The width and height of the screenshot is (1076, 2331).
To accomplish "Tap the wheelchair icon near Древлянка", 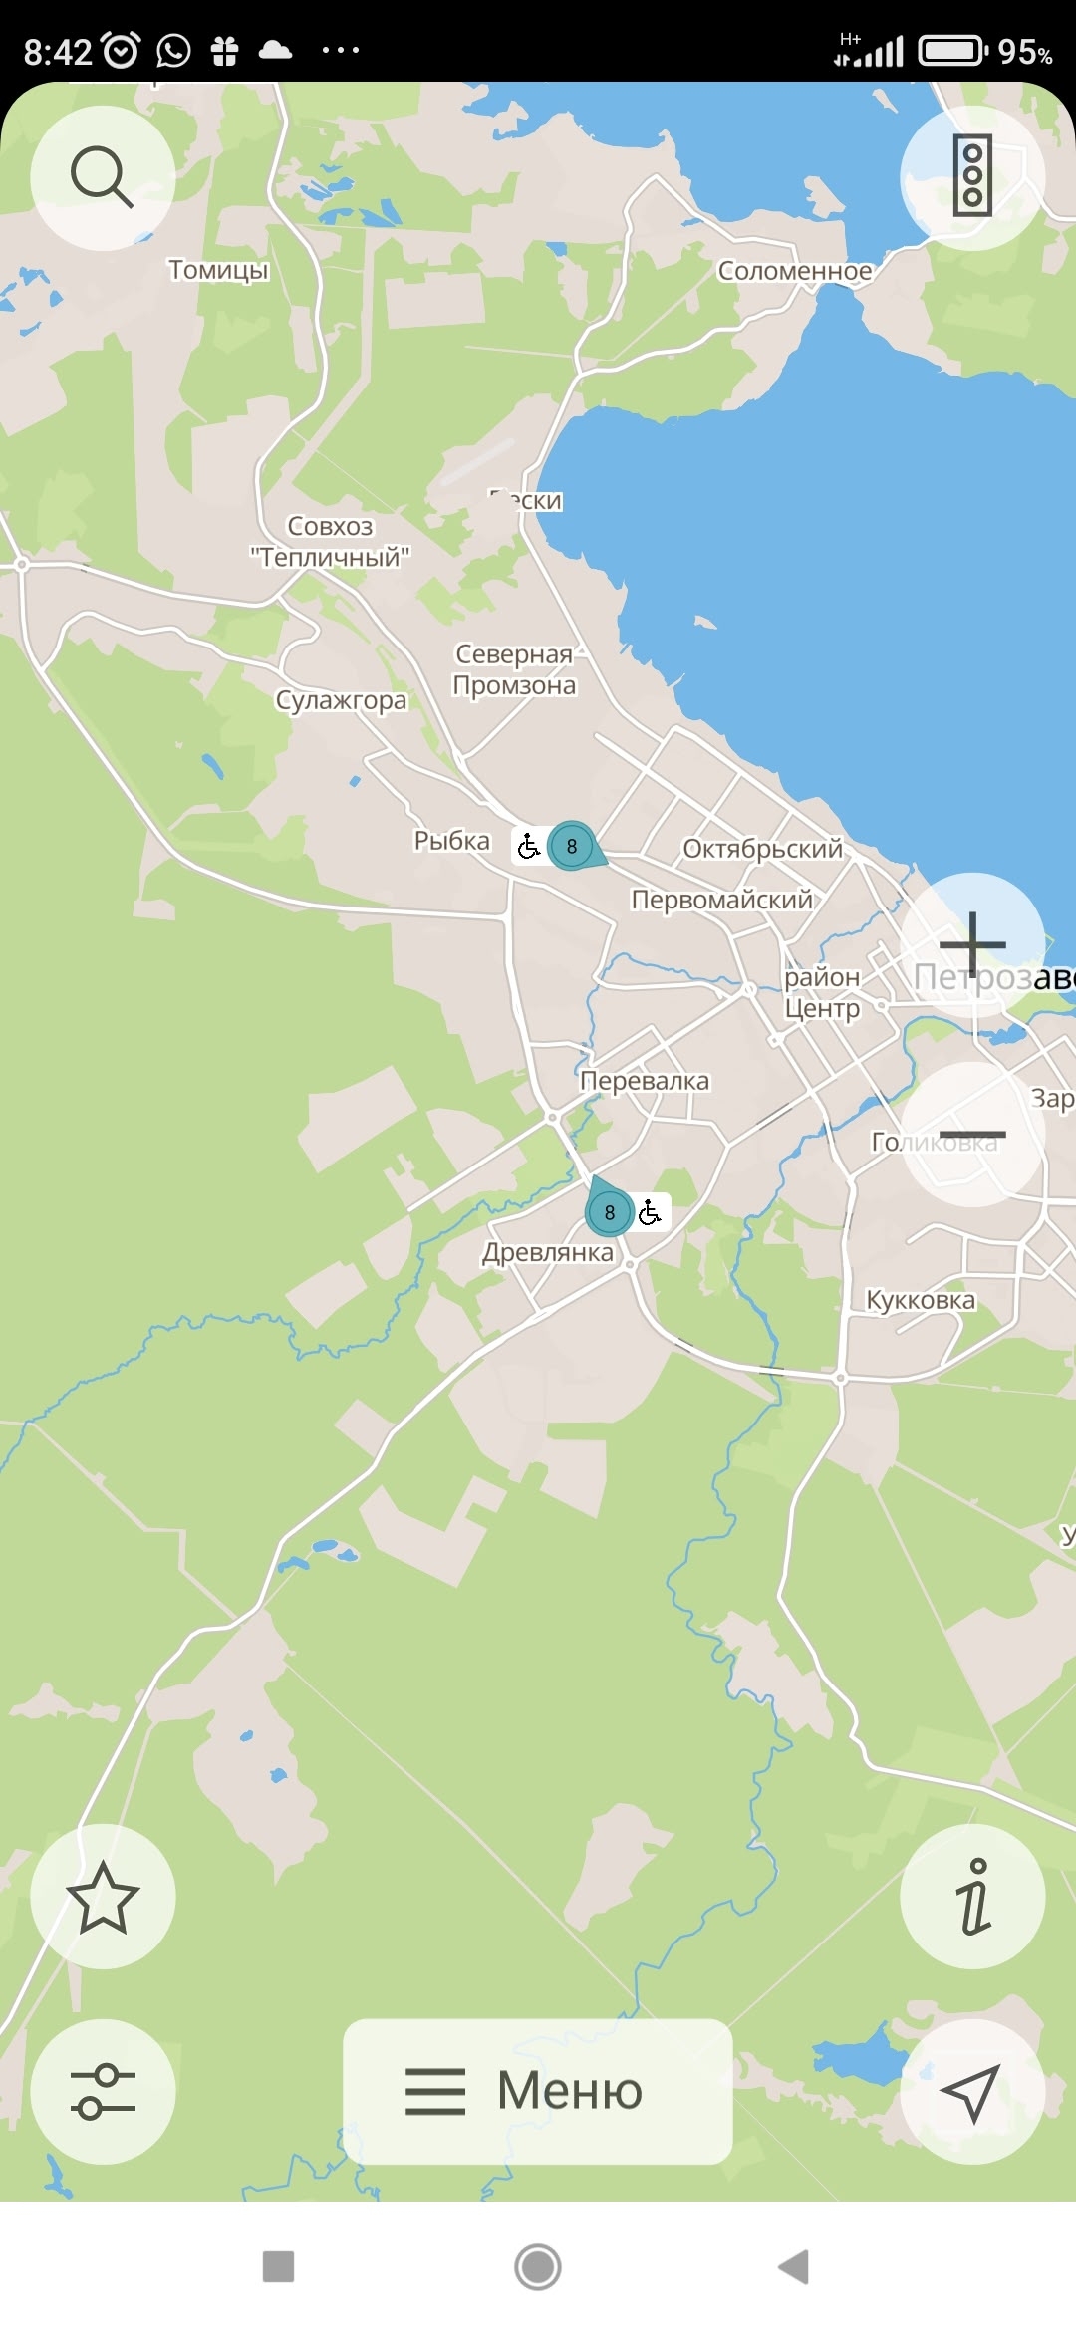I will tap(651, 1212).
